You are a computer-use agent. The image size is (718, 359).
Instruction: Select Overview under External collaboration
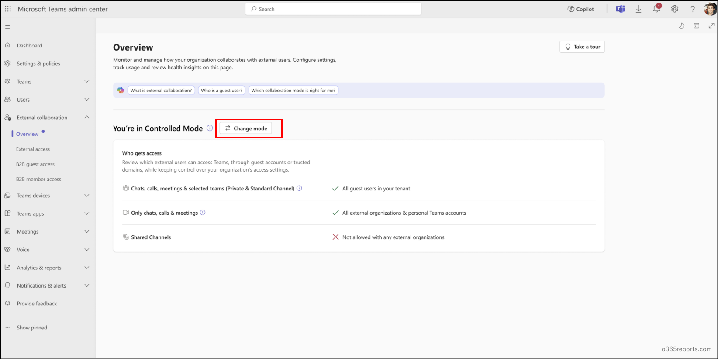pyautogui.click(x=27, y=134)
